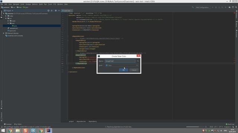Open the Refactor menu
This screenshot has width=238, height=133.
35,4
